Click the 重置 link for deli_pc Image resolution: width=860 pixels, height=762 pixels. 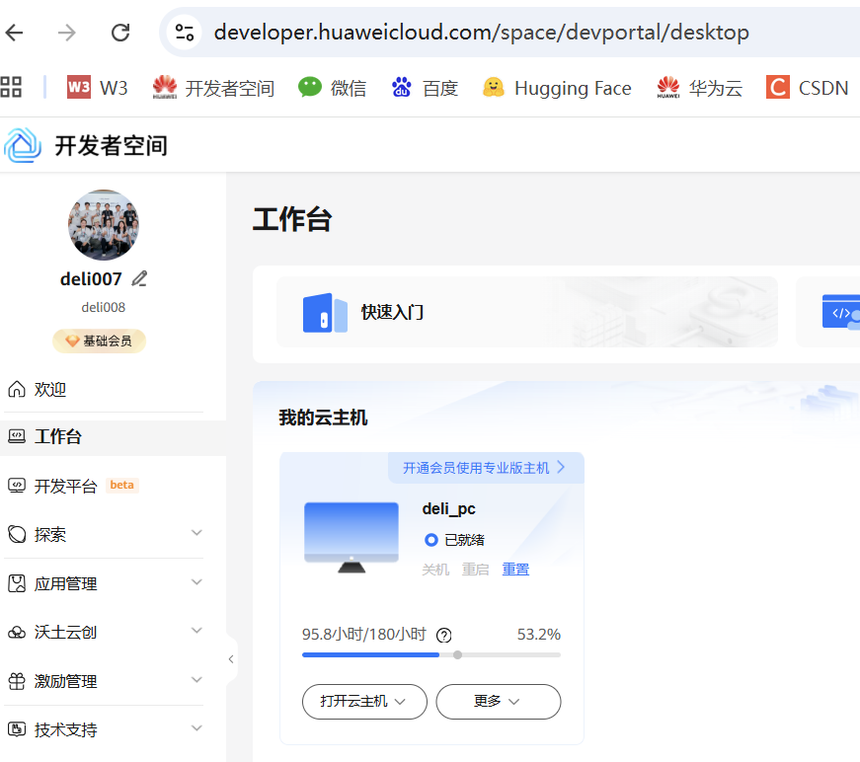515,569
